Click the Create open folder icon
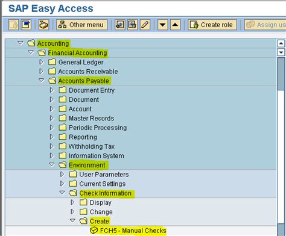The image size is (286, 236). (83, 221)
